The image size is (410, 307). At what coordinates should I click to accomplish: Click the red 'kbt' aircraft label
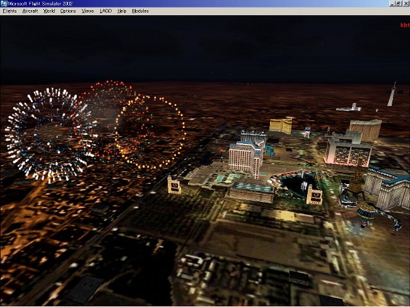coord(405,25)
